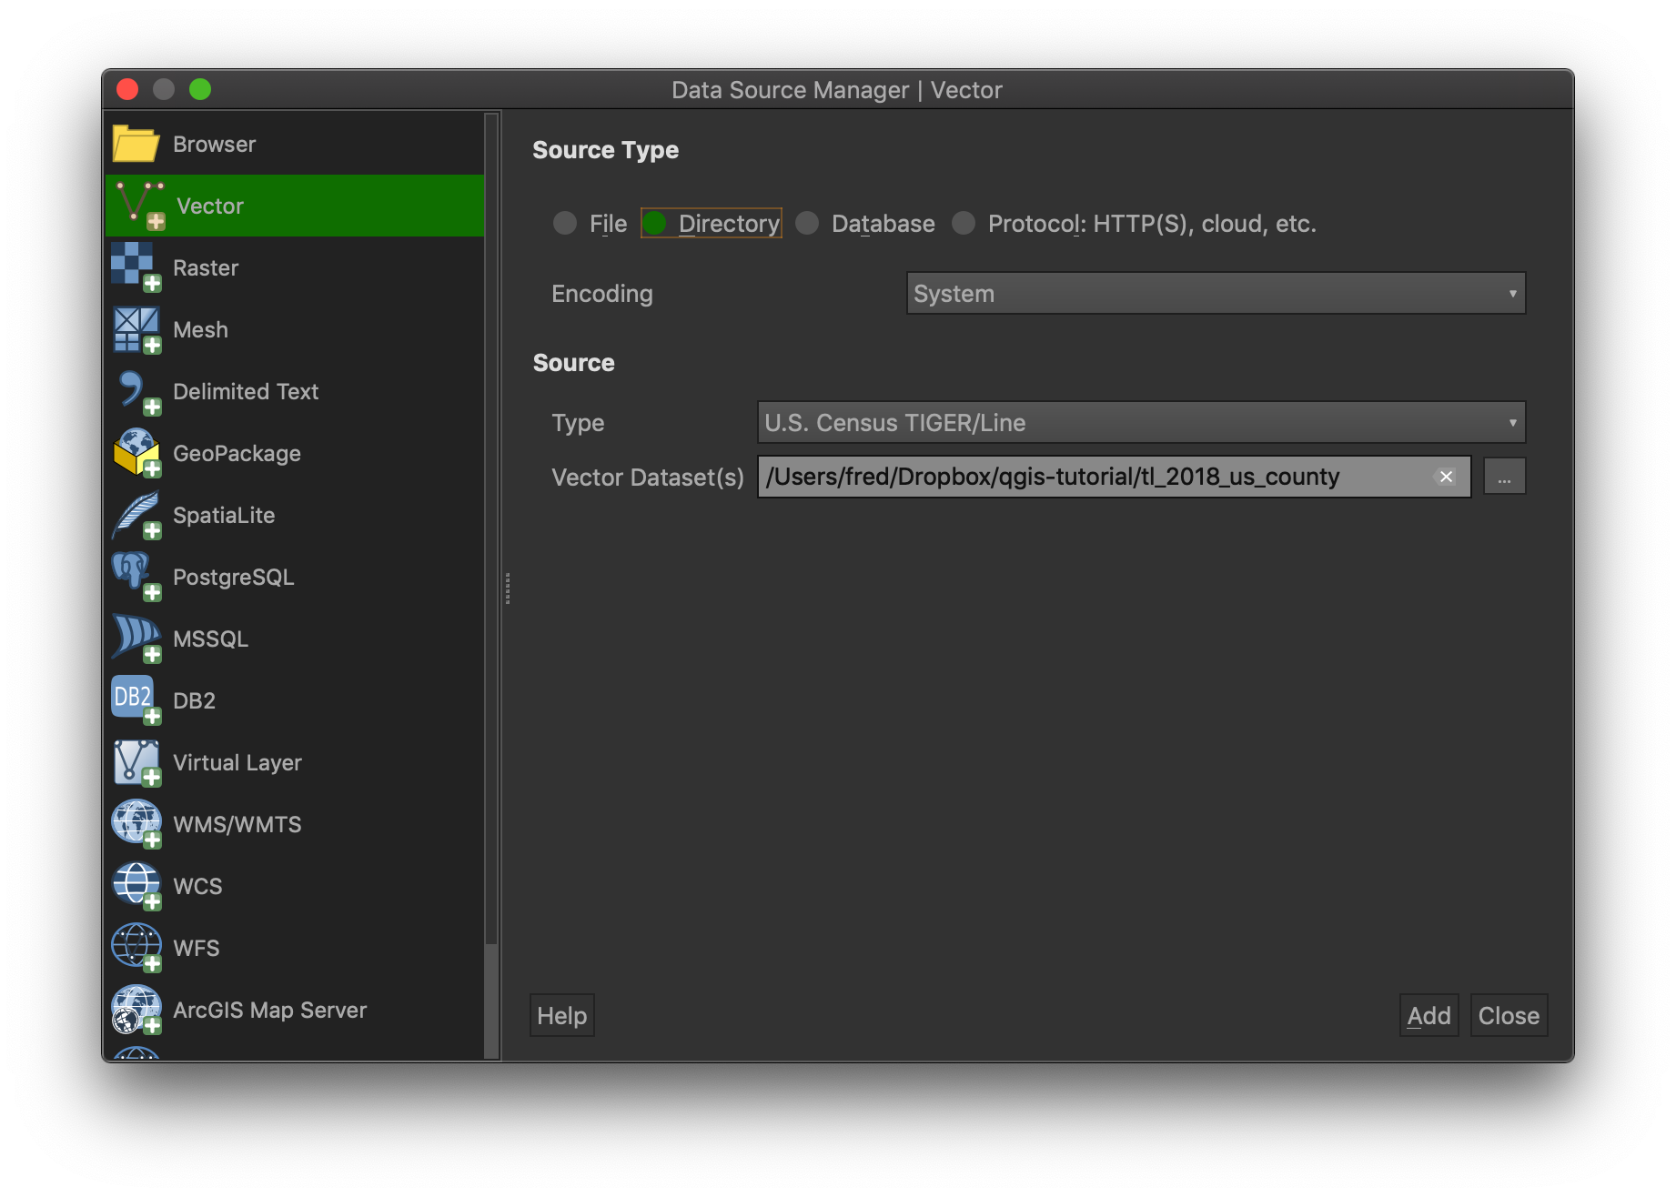Switch to the Raster tab label
This screenshot has height=1197, width=1676.
point(206,267)
